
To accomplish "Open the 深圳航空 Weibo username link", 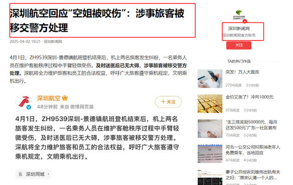I will [49, 98].
